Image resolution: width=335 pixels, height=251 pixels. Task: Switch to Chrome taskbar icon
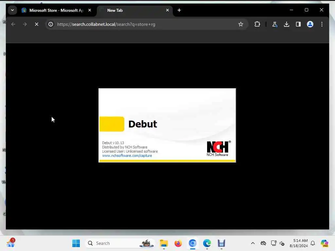tap(192, 243)
